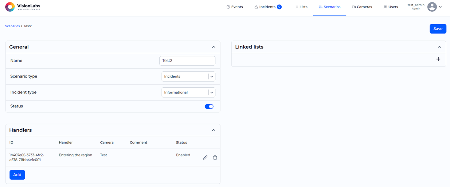This screenshot has height=187, width=450.
Task: Add a new handler
Action: click(17, 175)
